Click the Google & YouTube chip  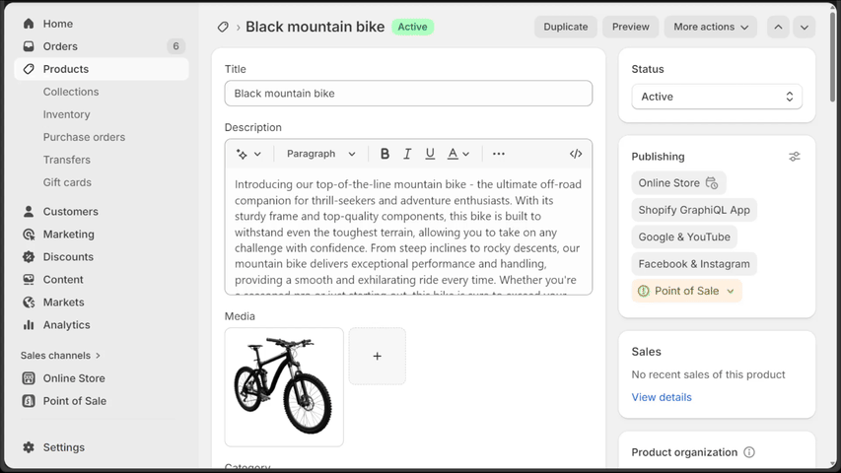684,237
